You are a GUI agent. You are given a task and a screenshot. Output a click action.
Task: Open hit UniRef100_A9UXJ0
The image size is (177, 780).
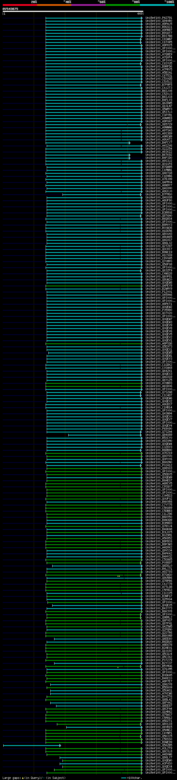pyautogui.click(x=158, y=191)
